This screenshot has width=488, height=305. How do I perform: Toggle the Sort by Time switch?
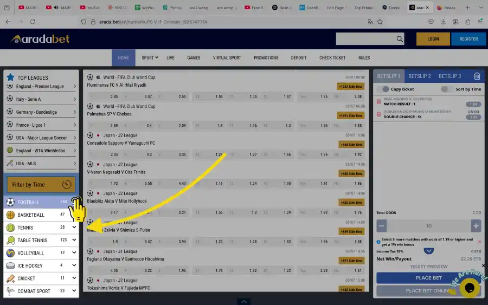447,89
